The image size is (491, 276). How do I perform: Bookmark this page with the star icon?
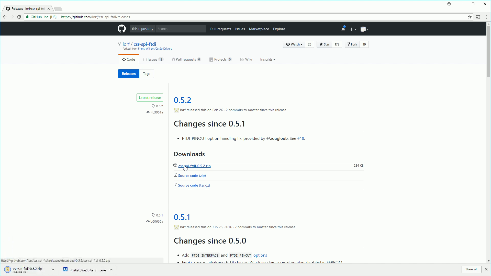pyautogui.click(x=470, y=17)
